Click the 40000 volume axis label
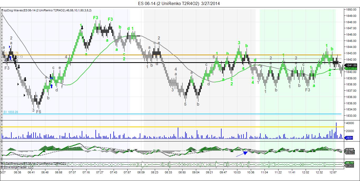 350,123
